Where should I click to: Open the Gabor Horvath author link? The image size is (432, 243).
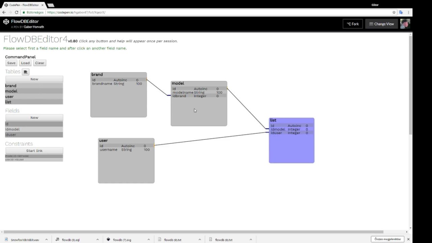tap(34, 27)
